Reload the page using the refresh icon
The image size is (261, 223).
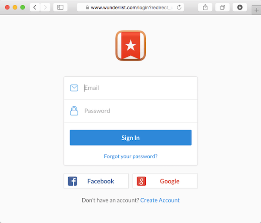tap(179, 7)
